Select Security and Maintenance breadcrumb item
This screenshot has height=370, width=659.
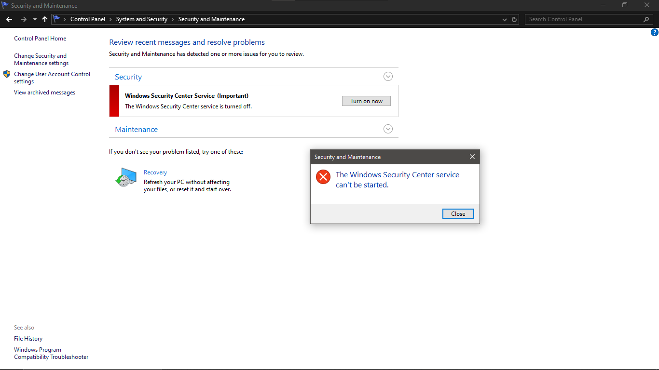coord(211,19)
